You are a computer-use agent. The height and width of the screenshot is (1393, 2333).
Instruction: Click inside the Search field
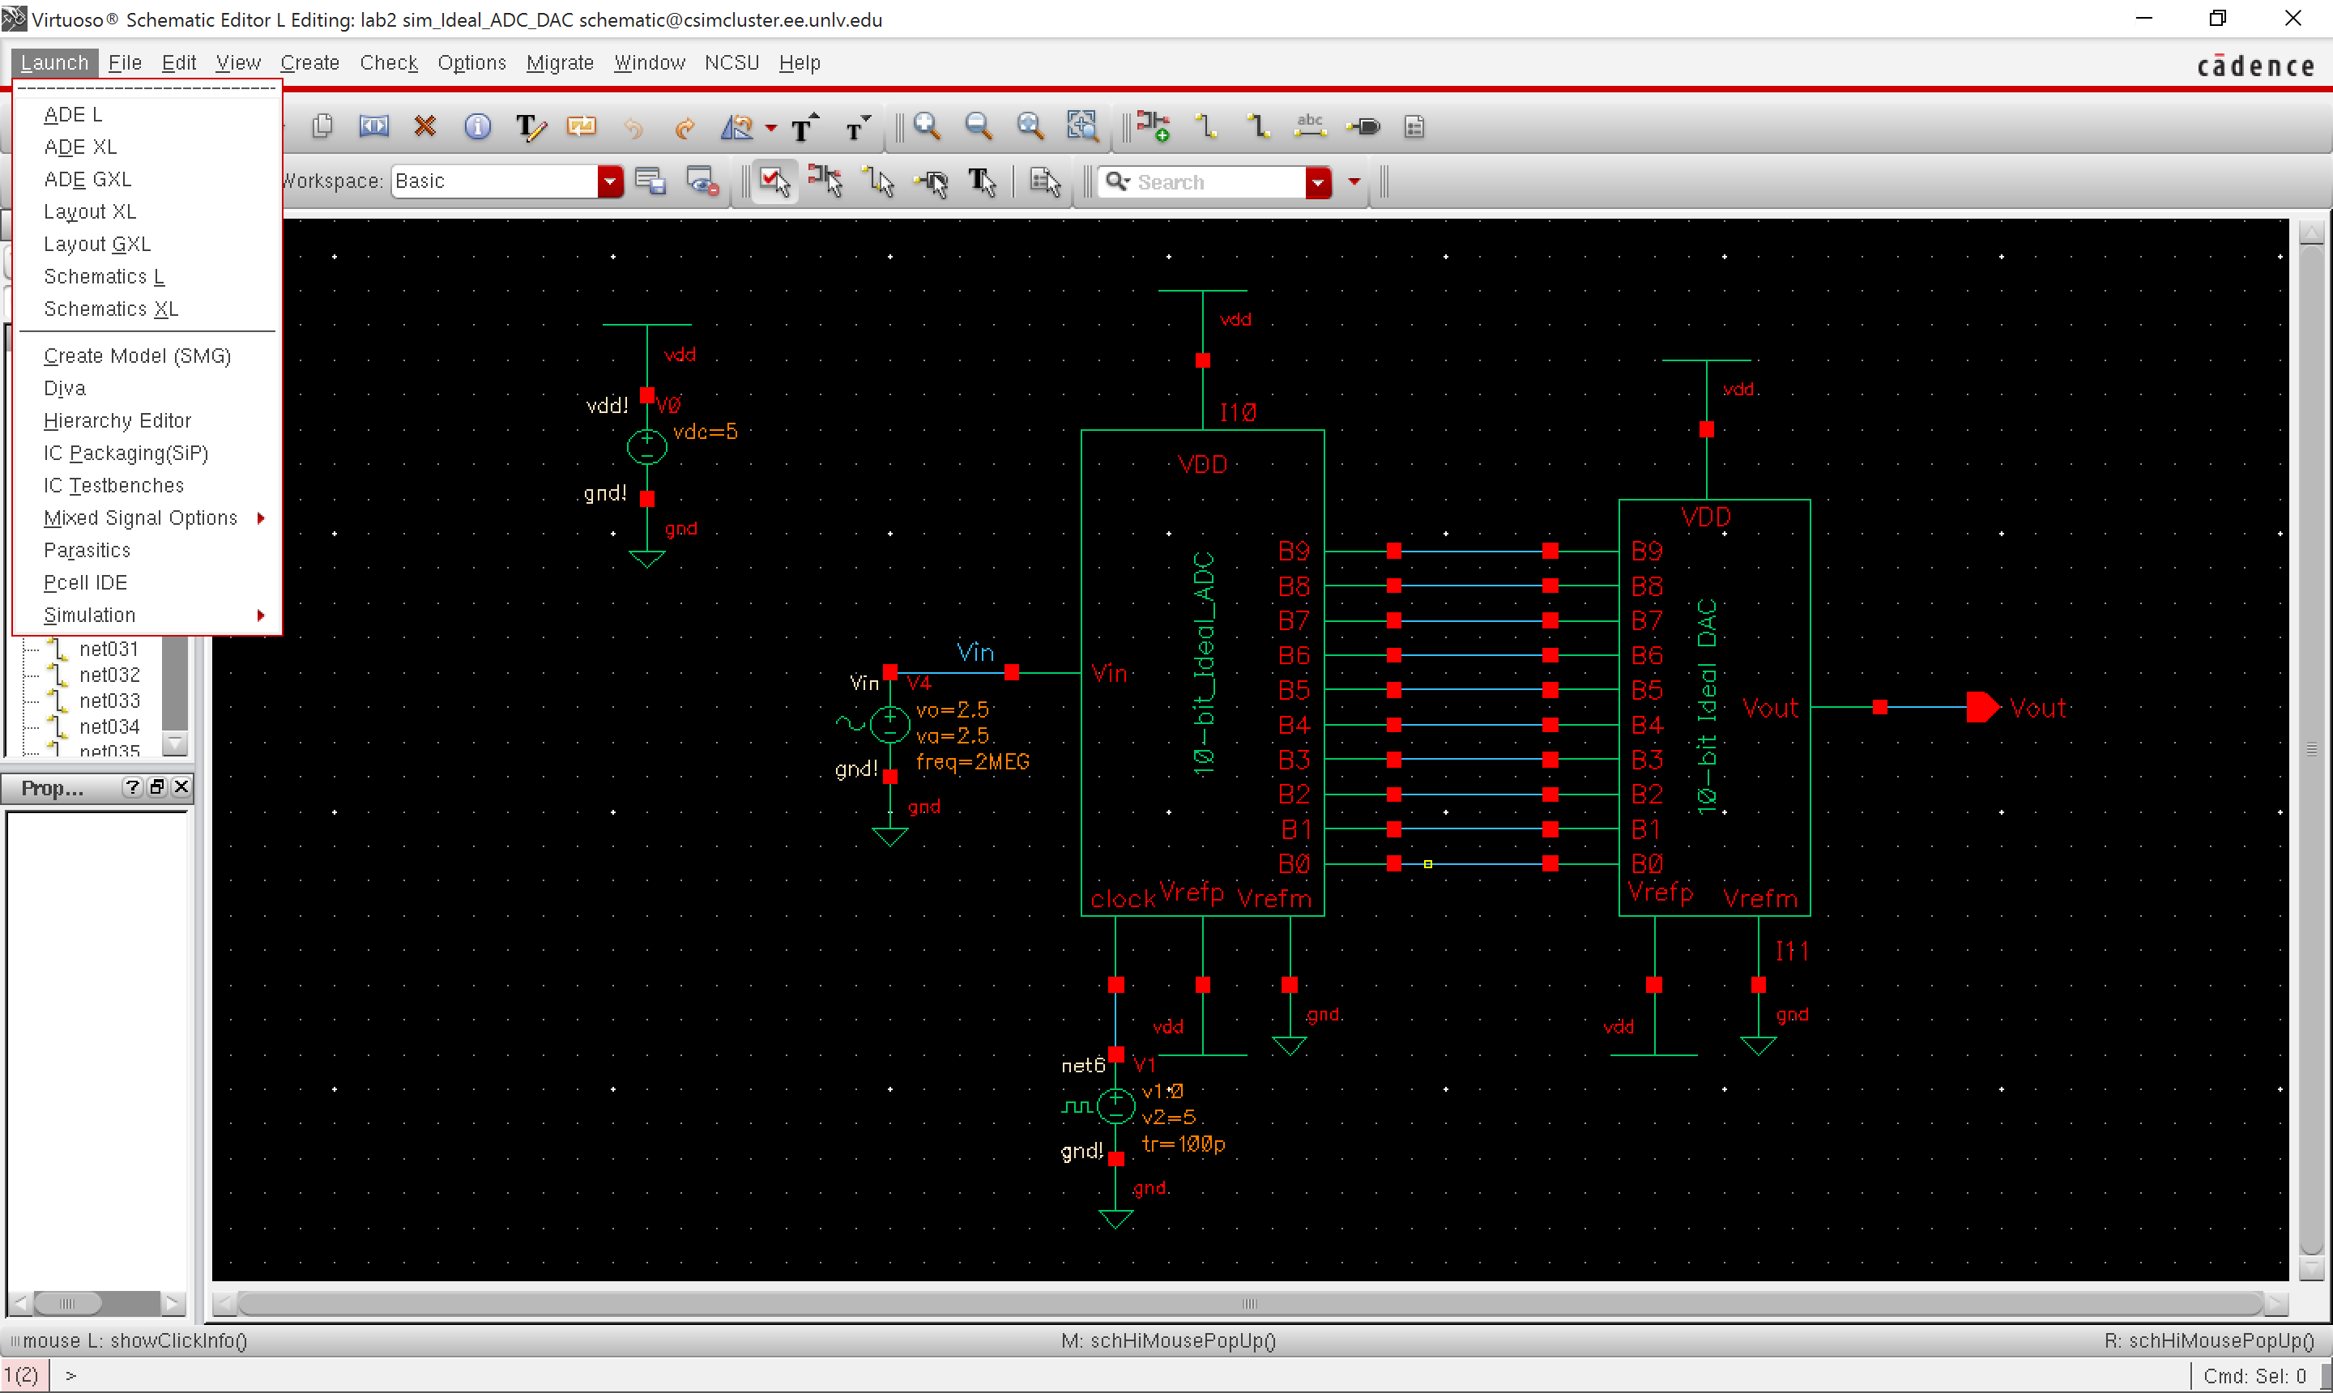[x=1211, y=181]
